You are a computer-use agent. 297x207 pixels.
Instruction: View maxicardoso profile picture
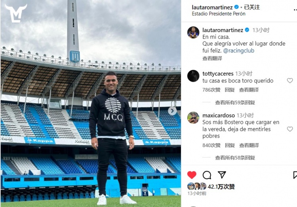click(193, 118)
